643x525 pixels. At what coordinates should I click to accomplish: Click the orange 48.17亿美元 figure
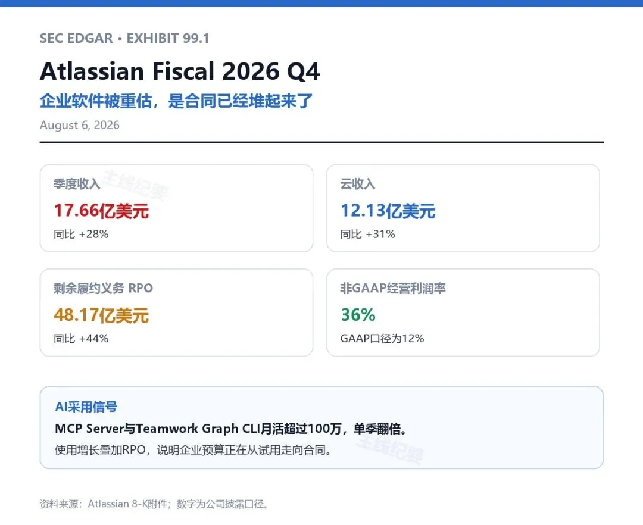[x=101, y=315]
